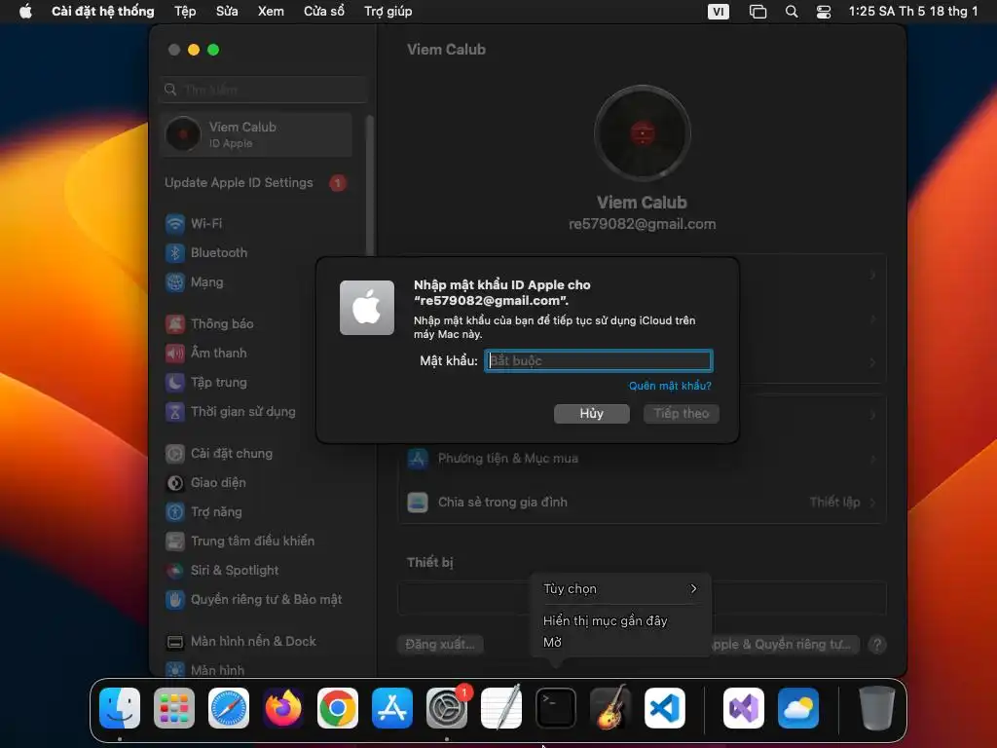
Task: Click the Stage Manager menu bar icon
Action: 757,12
